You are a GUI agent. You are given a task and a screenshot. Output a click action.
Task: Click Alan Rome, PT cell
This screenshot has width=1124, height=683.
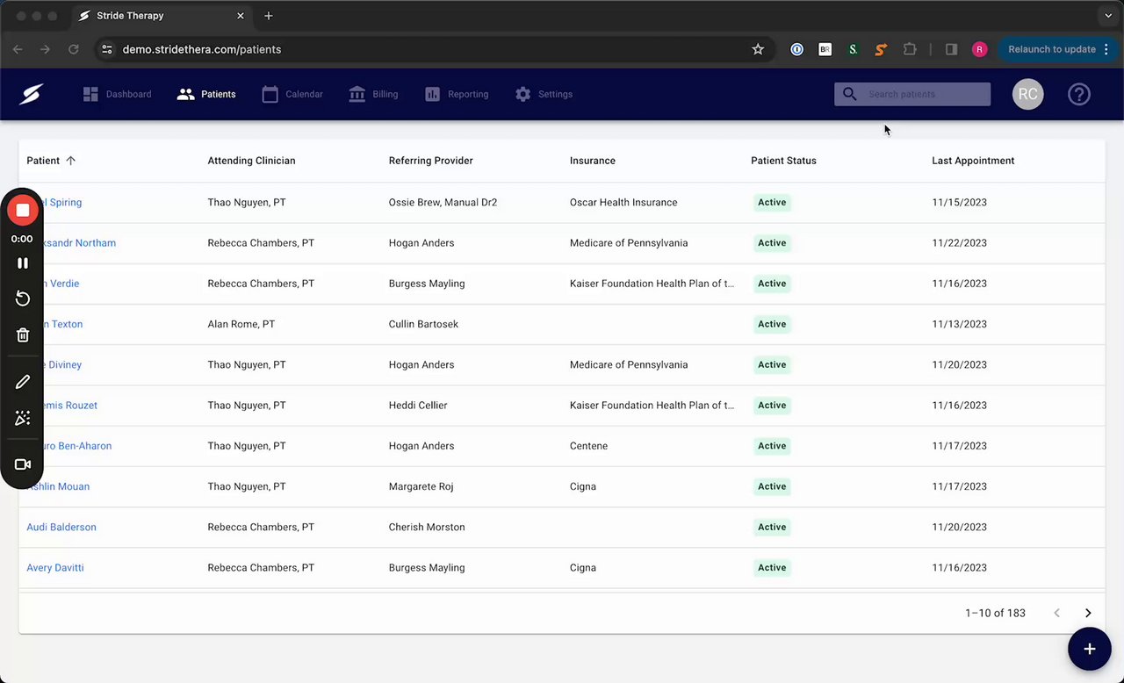pyautogui.click(x=241, y=324)
